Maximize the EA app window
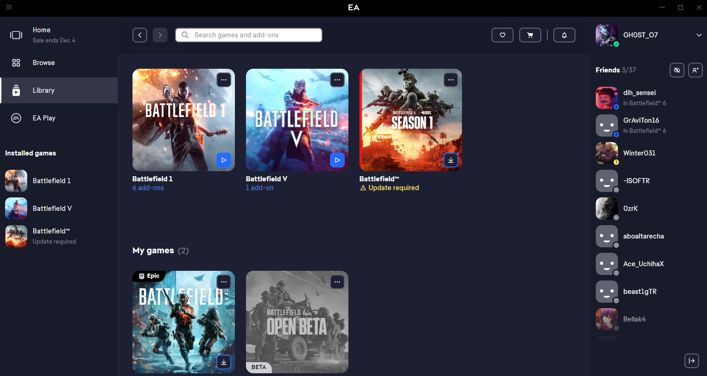This screenshot has height=376, width=707. (681, 7)
